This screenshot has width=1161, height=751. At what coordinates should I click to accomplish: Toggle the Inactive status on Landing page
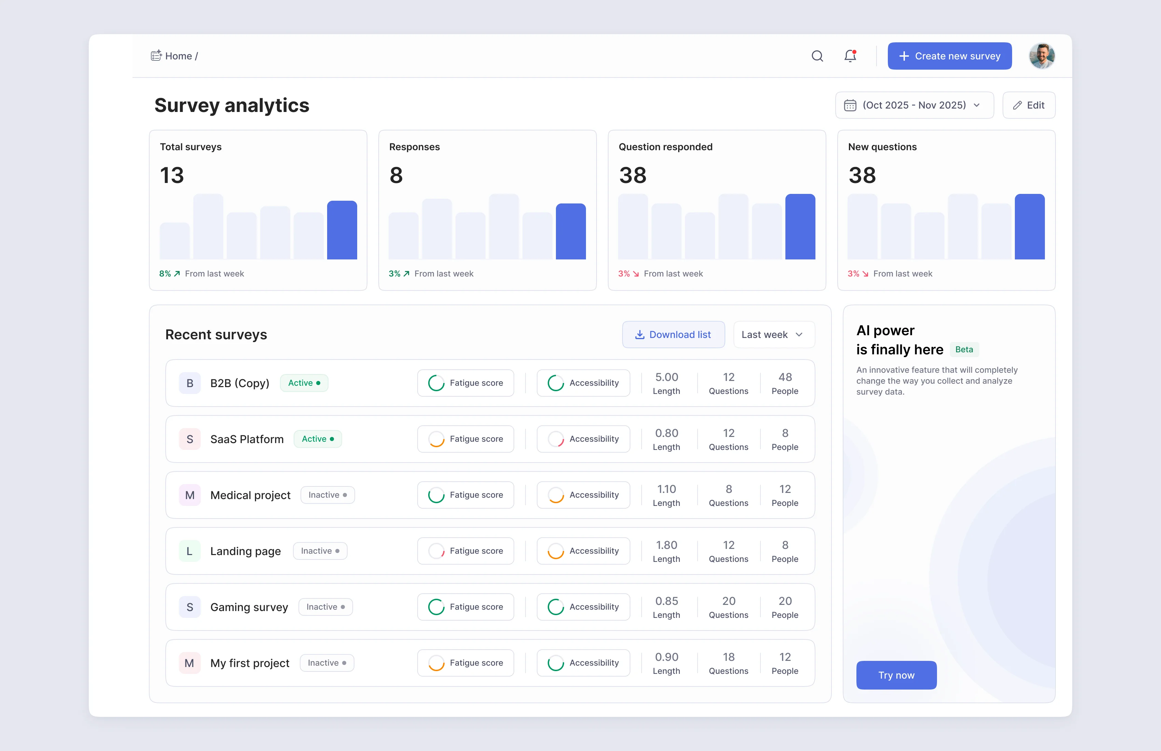click(320, 551)
